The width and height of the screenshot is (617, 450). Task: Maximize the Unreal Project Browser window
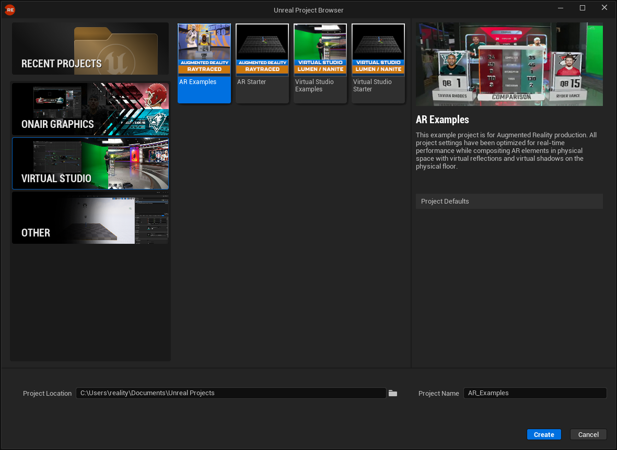point(583,8)
